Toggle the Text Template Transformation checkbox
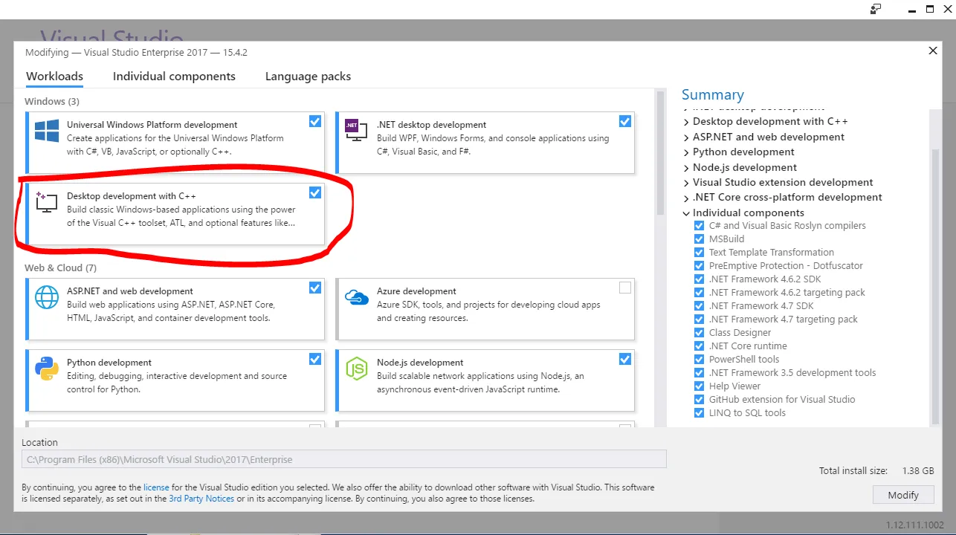956x535 pixels. point(699,253)
